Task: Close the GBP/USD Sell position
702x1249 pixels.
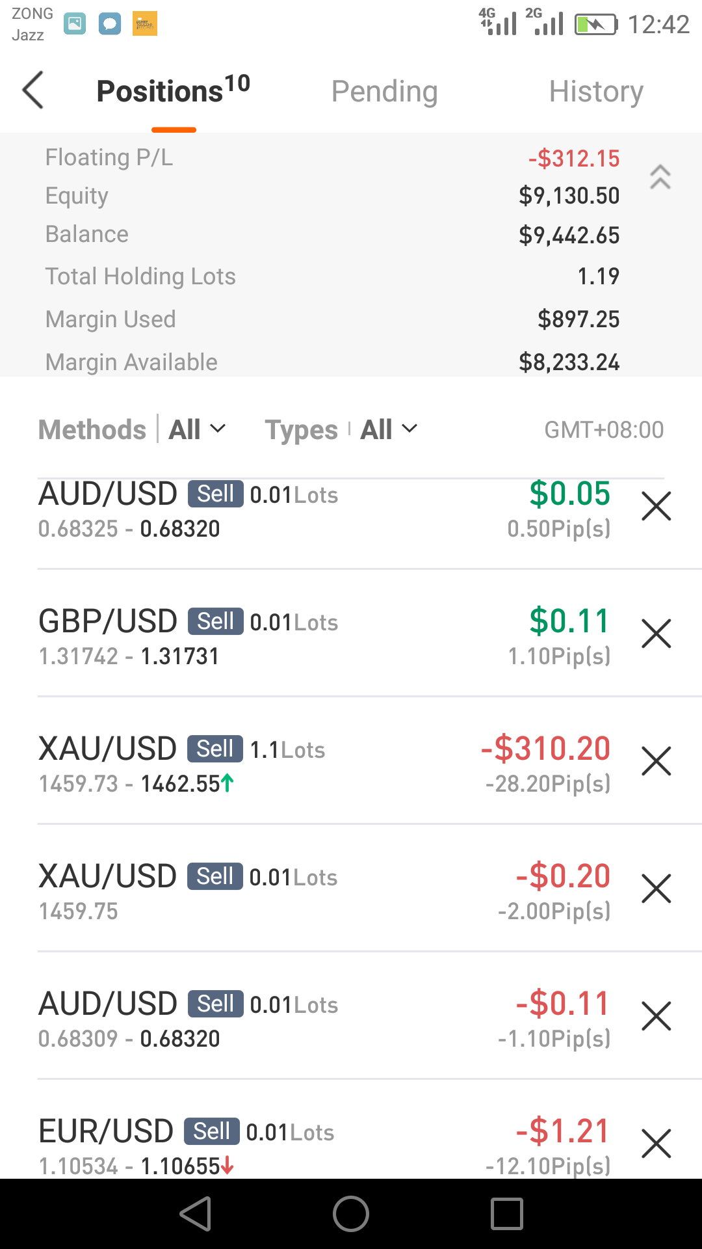Action: pos(656,634)
